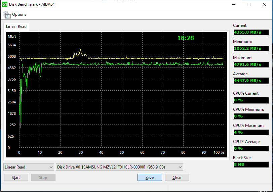Close the Disk Benchmark window
Viewport: 273px width, 192px height.
coord(264,4)
